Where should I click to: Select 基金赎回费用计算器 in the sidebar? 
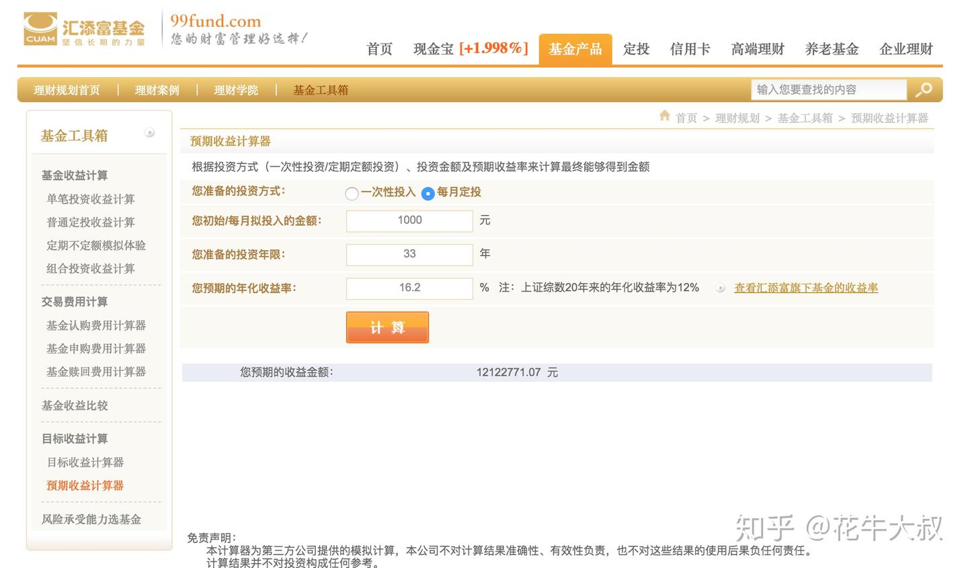pos(96,371)
